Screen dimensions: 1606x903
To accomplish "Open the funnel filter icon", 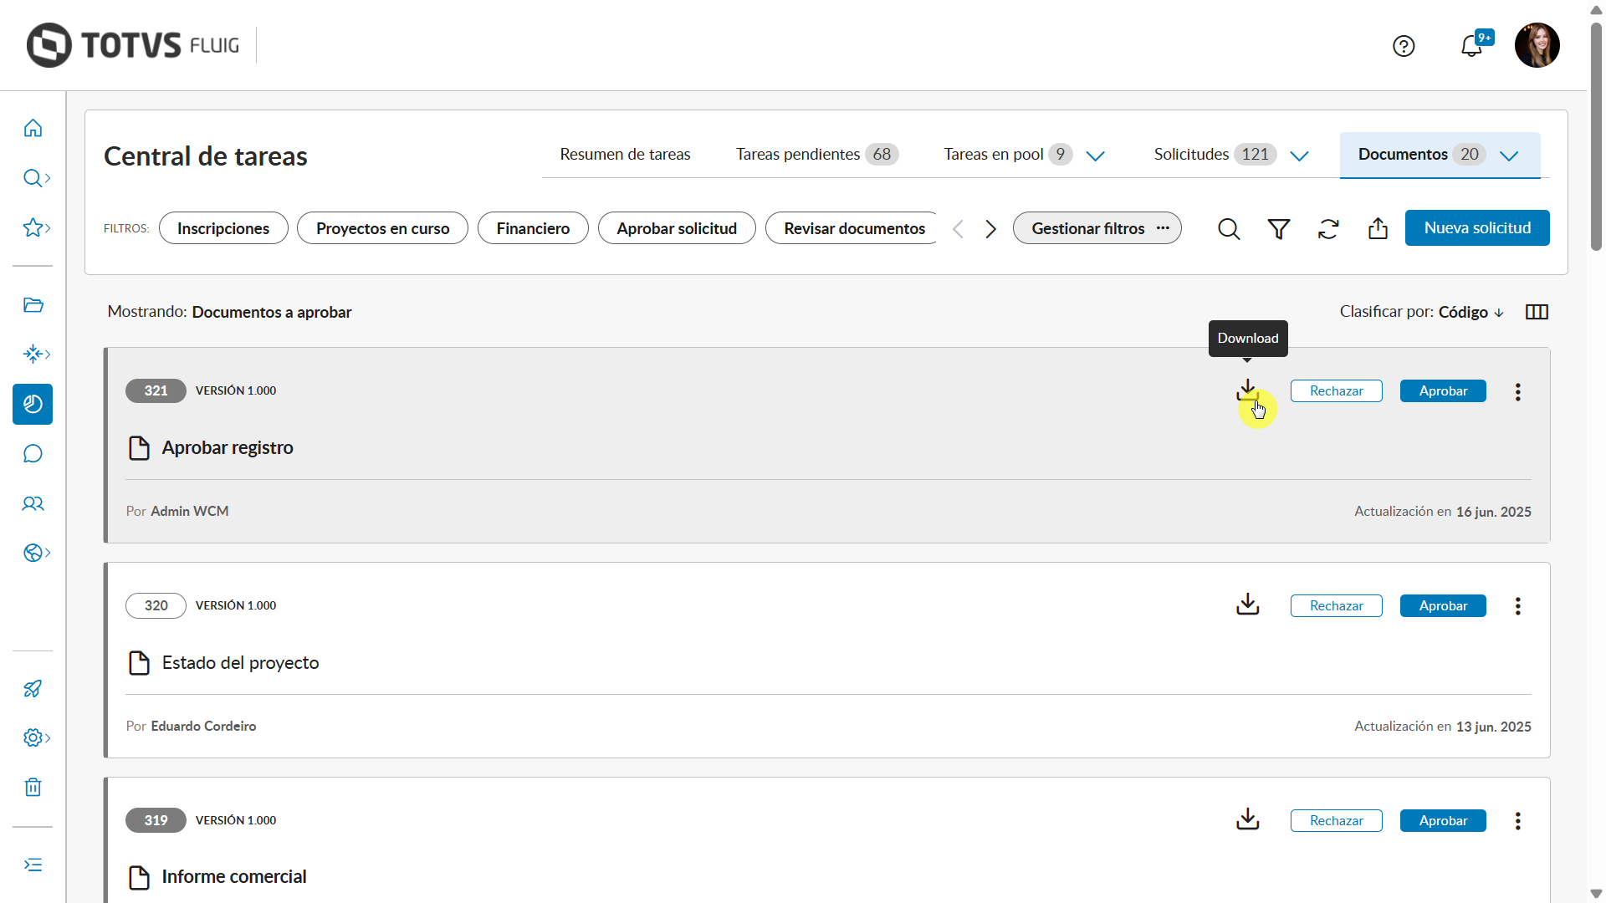I will click(x=1278, y=228).
